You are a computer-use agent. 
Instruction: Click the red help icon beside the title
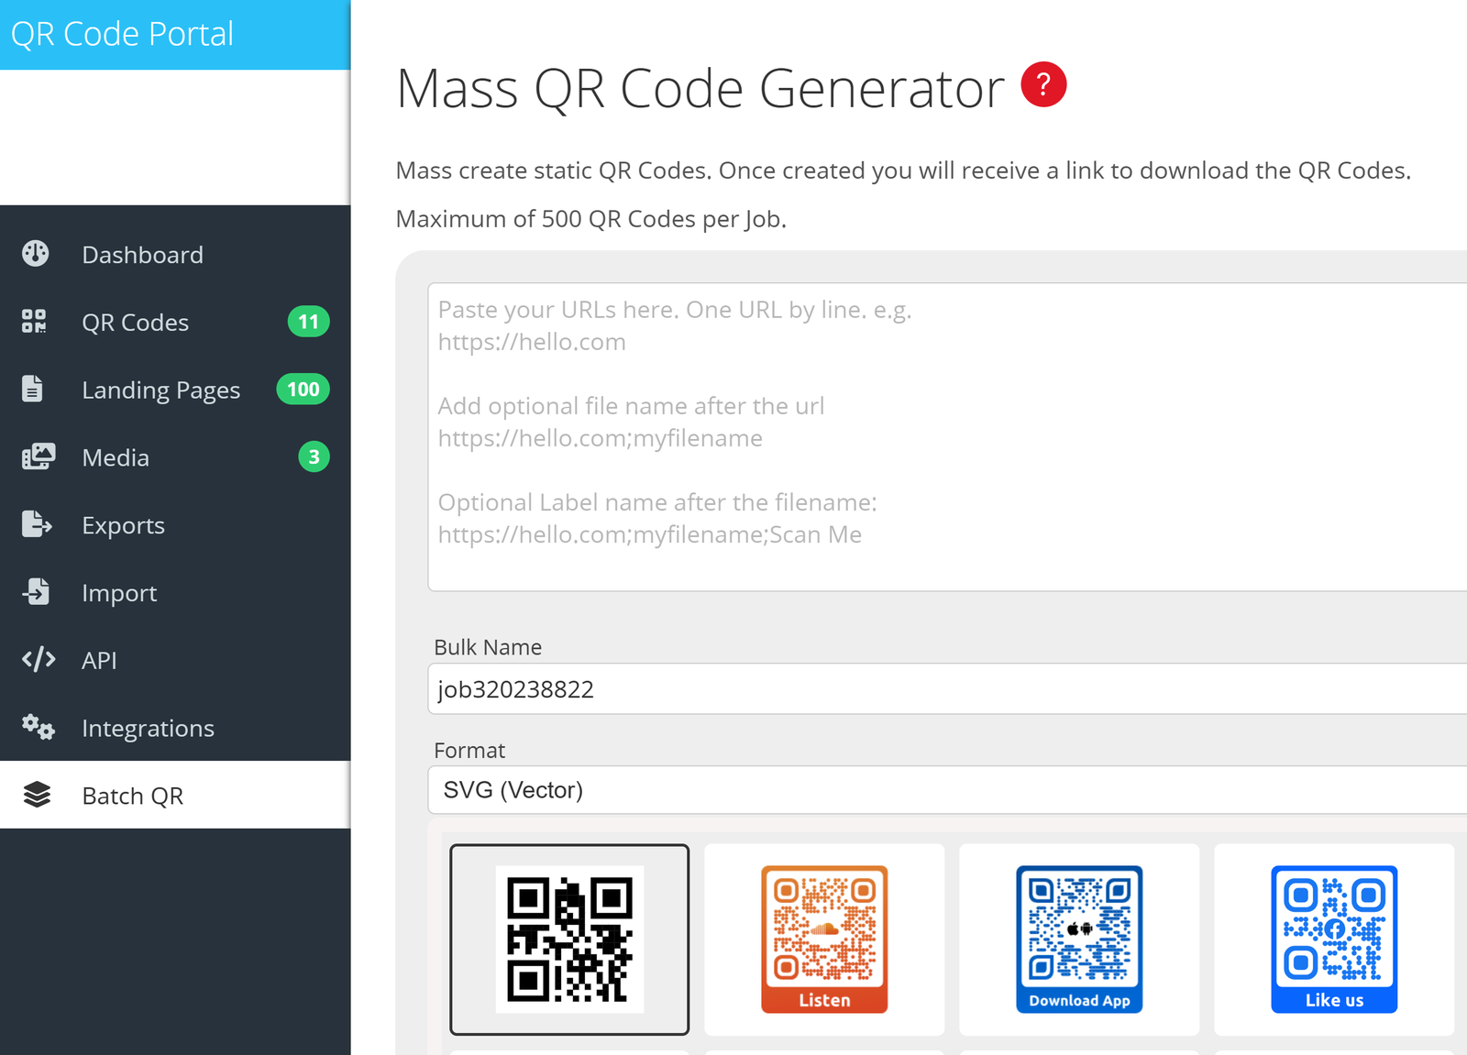click(1043, 83)
